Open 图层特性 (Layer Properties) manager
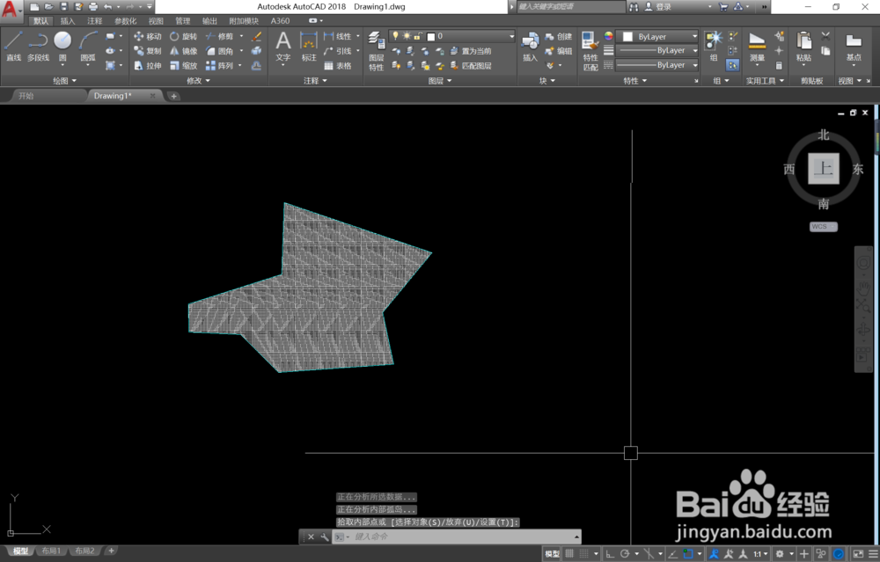Image resolution: width=880 pixels, height=562 pixels. 376,51
